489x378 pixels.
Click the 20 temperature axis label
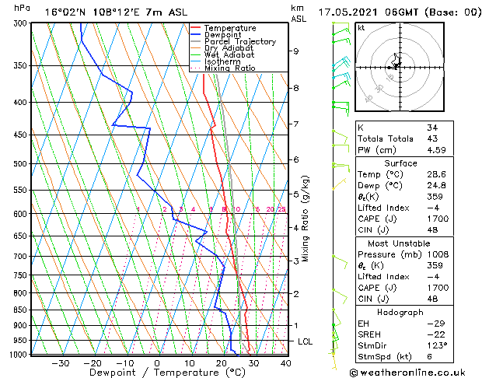222,363
